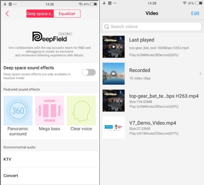Select the 360 Panoramic surround effect icon

(x=18, y=111)
